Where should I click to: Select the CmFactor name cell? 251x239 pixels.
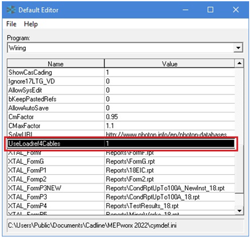tap(56, 117)
